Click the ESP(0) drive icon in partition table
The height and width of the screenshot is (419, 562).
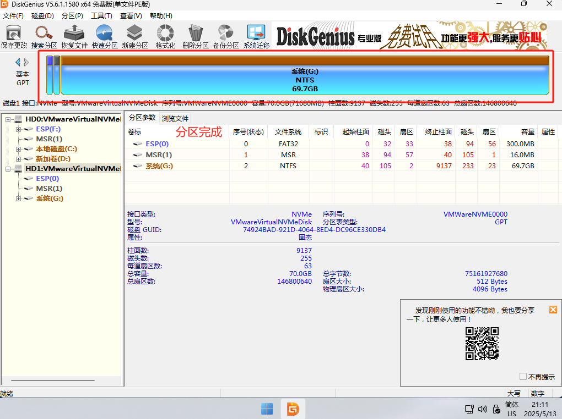[138, 144]
